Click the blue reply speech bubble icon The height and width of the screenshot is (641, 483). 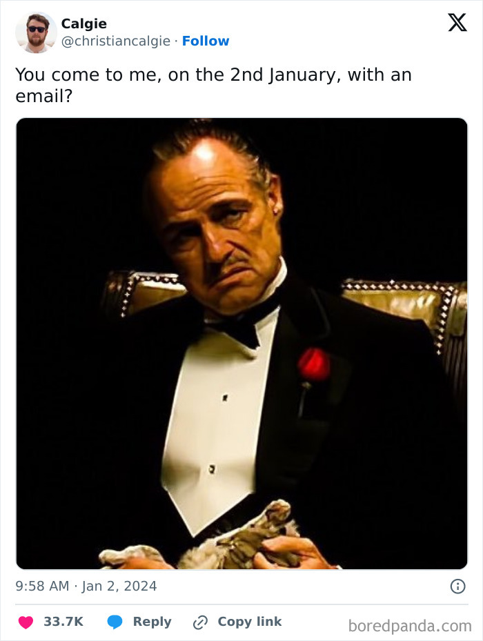(115, 622)
